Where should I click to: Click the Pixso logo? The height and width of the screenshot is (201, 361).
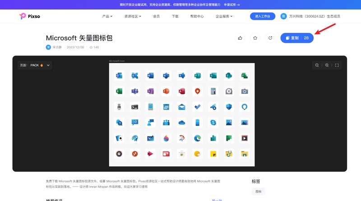[30, 16]
